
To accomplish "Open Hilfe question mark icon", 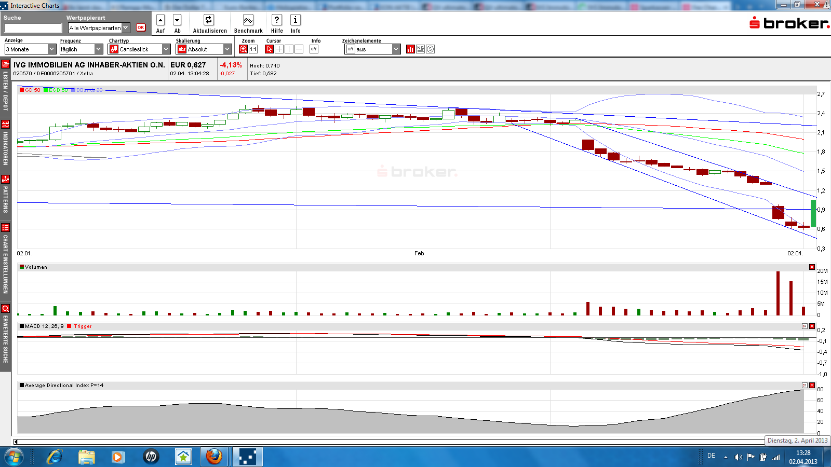I will pos(277,20).
